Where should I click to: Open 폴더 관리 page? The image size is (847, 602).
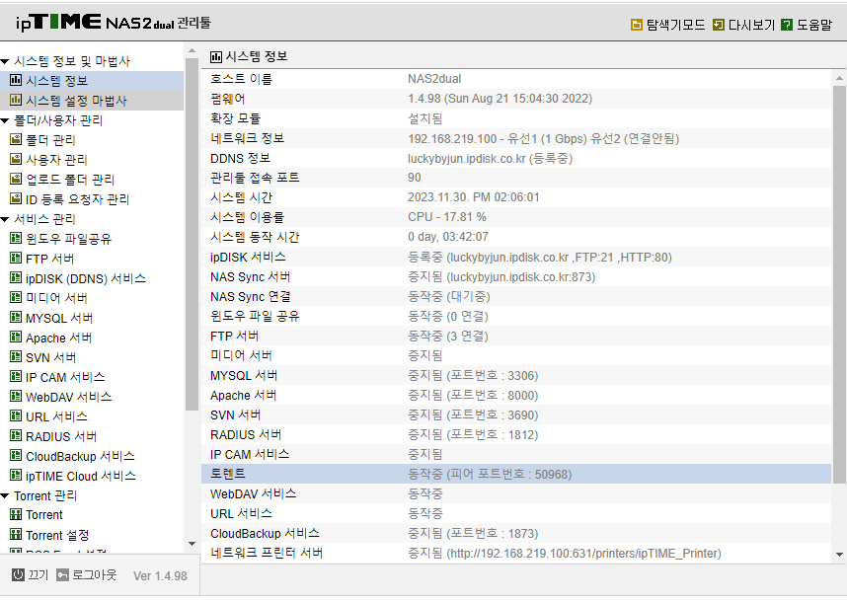point(50,140)
